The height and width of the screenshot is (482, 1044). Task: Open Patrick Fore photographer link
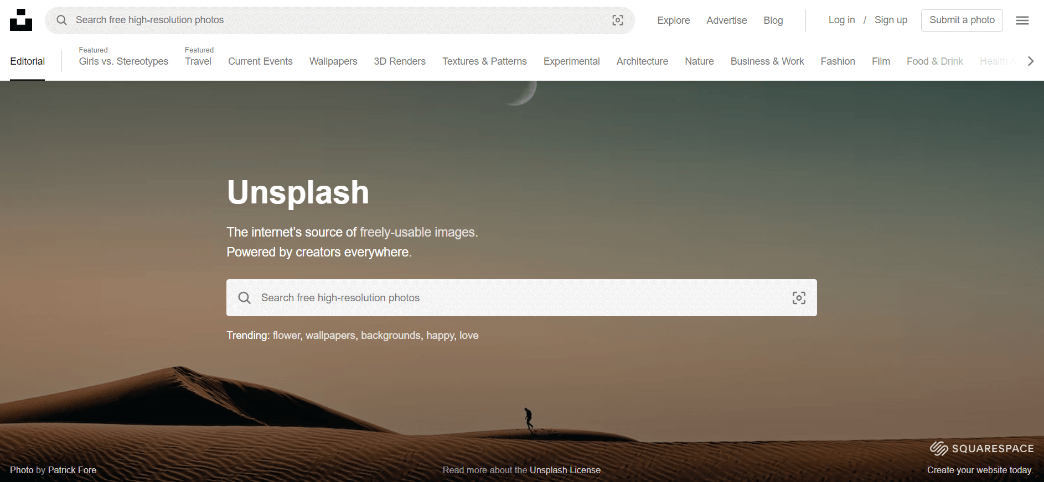tap(73, 470)
